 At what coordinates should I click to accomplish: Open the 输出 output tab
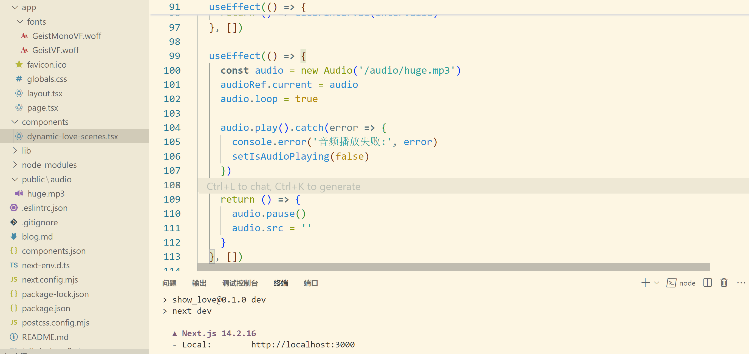[x=199, y=283]
